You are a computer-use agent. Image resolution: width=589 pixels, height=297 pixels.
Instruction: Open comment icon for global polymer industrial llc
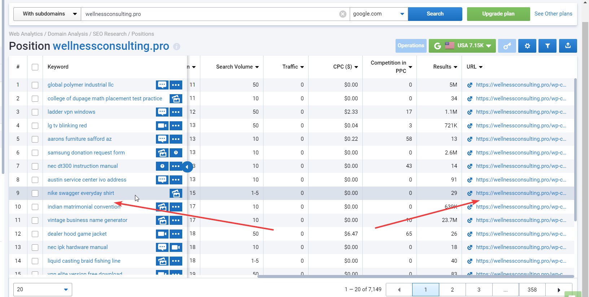(x=162, y=85)
